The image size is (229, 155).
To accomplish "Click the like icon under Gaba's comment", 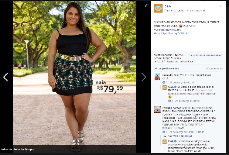I will click(x=164, y=82).
